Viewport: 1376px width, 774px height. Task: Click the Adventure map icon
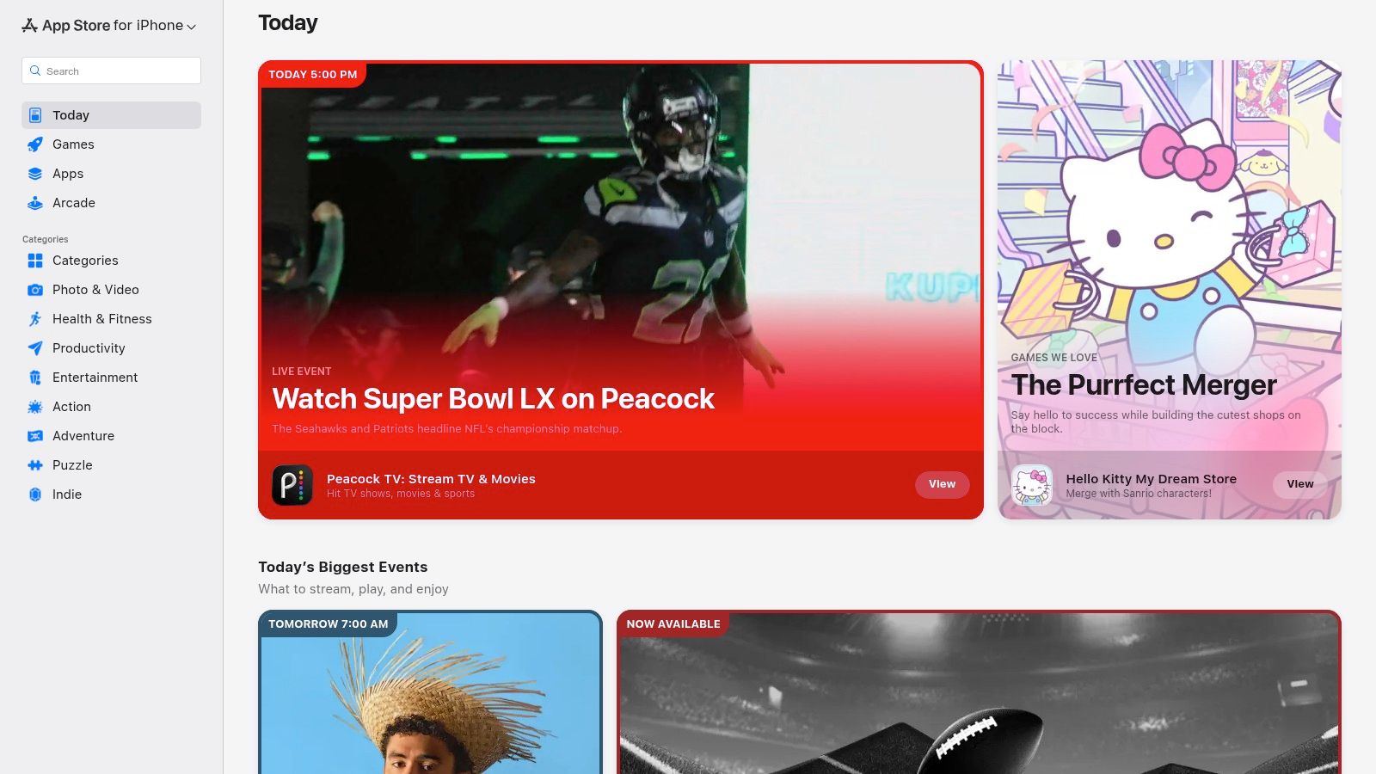35,436
